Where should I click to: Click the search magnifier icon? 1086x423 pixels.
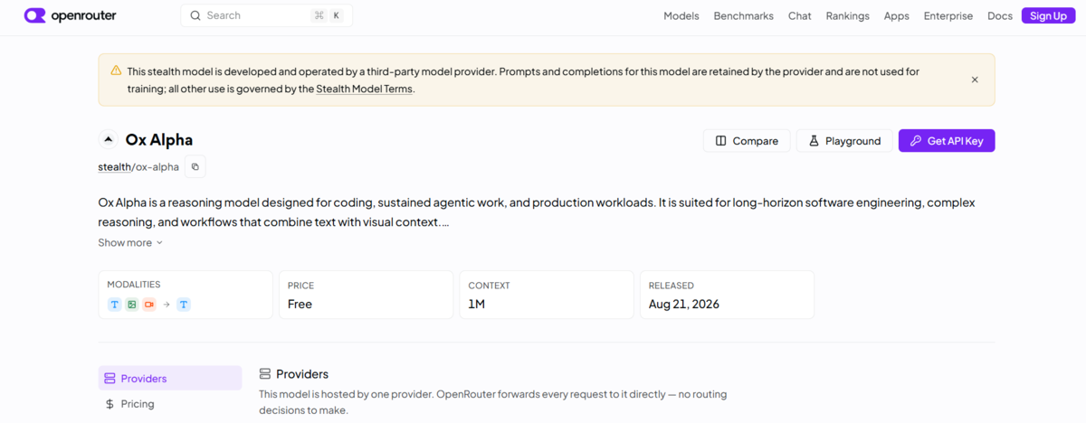195,15
